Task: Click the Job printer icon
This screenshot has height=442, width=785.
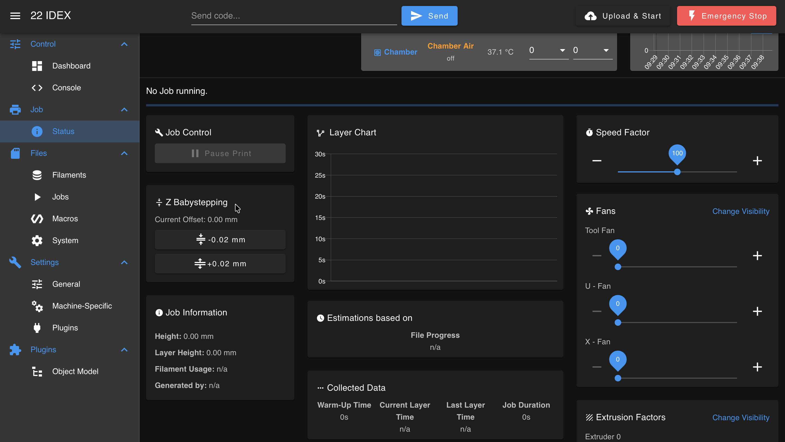Action: pyautogui.click(x=15, y=109)
